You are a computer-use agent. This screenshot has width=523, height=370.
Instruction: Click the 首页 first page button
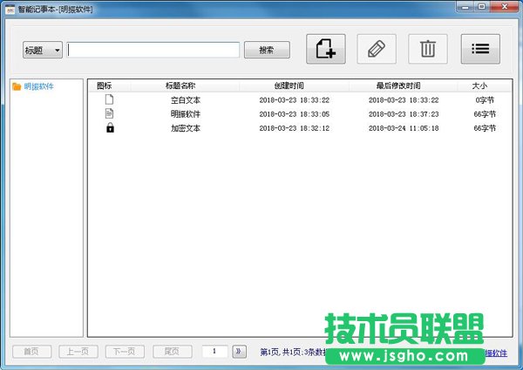click(x=31, y=352)
